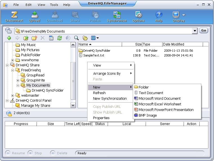
Task: Go up one folder level icon
Action: click(26, 38)
